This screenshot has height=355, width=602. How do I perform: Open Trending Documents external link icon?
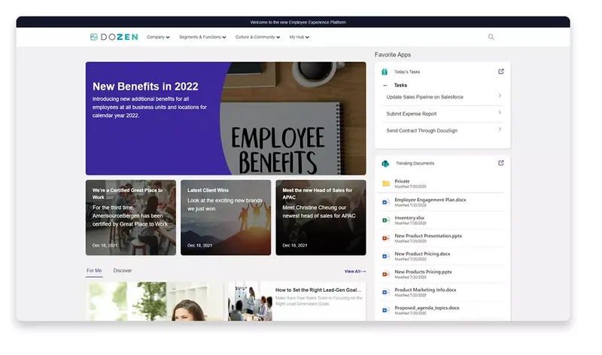tap(500, 162)
